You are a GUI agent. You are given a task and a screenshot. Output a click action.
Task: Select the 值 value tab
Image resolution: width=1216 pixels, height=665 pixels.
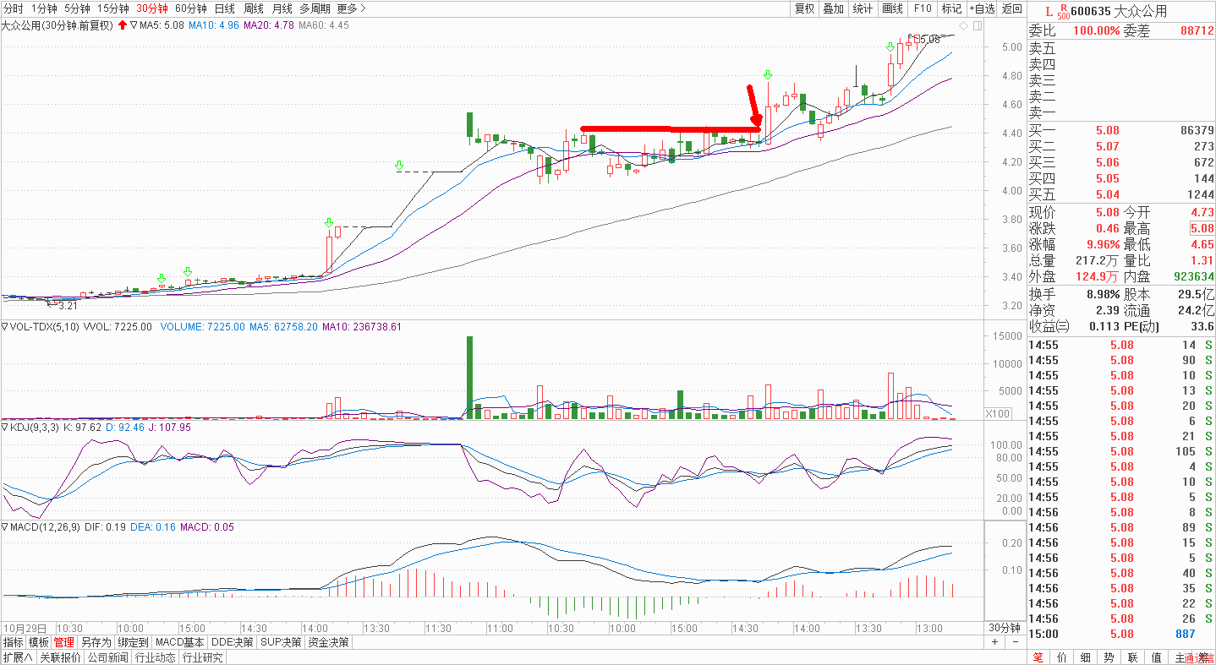[1156, 657]
